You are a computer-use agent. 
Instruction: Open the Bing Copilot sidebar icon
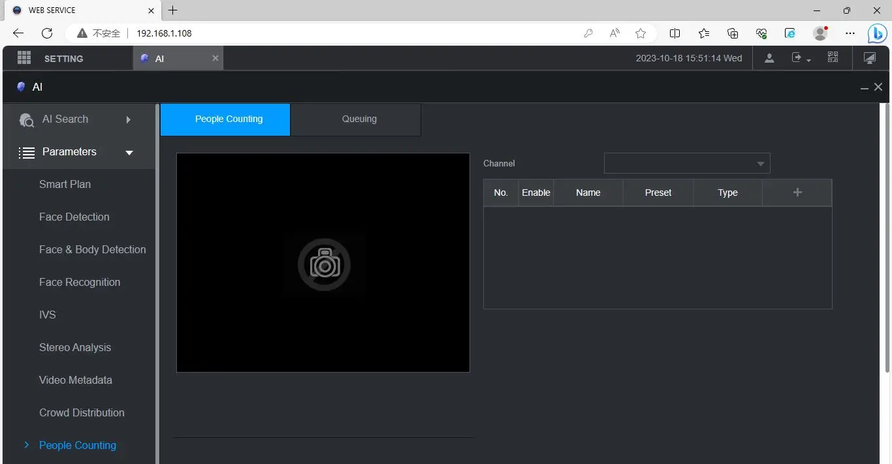tap(877, 33)
